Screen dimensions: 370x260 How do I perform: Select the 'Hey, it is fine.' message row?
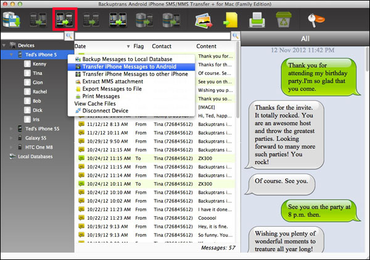[155, 226]
